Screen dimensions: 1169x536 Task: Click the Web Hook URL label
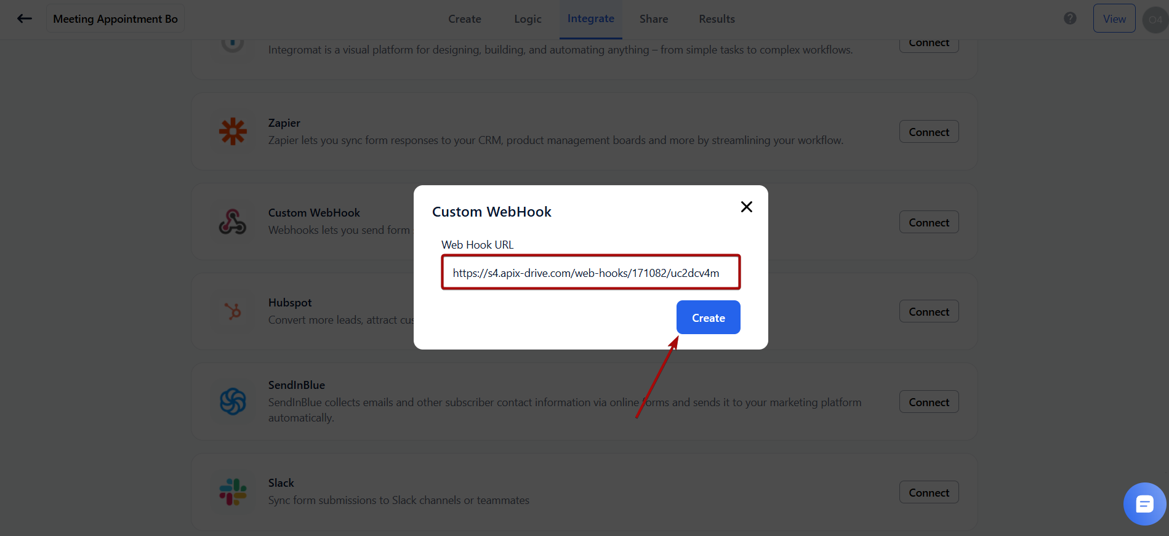coord(478,245)
